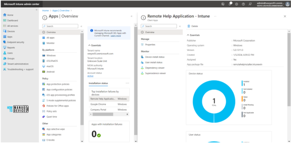The image size is (291, 145).
Task: Click the admin account avatar
Action: click(x=288, y=4)
